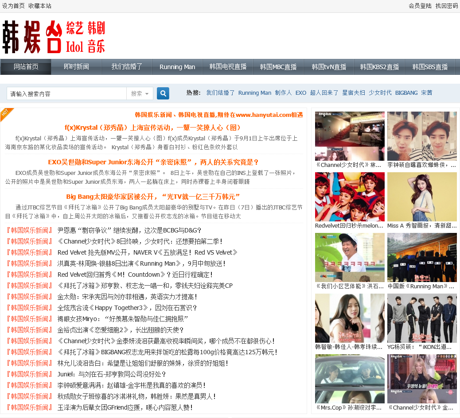Focus the 请输入搜索内容 search field
The image size is (460, 418).
[67, 93]
